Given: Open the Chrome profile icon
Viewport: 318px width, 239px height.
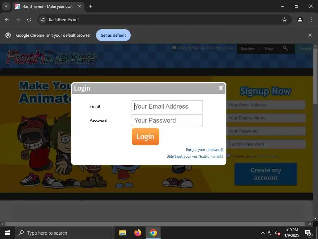Looking at the screenshot, I should pyautogui.click(x=300, y=20).
